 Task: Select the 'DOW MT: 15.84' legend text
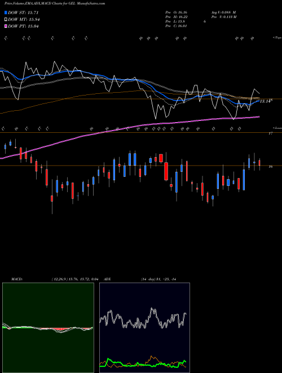[24, 20]
